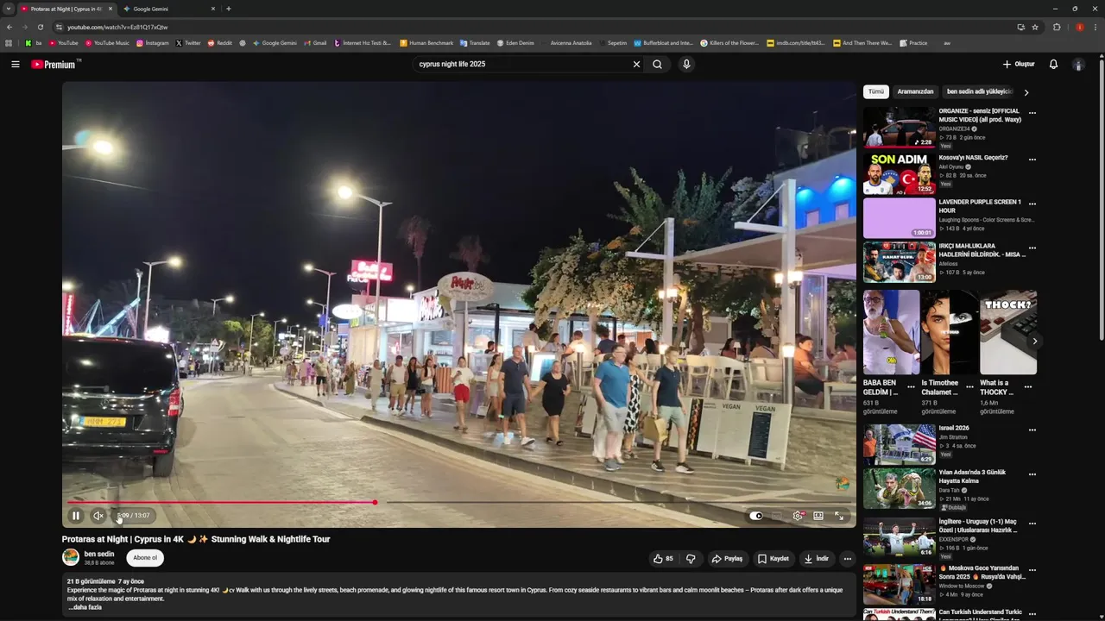Viewport: 1105px width, 621px height.
Task: Pause the video with the pause button
Action: pyautogui.click(x=76, y=516)
